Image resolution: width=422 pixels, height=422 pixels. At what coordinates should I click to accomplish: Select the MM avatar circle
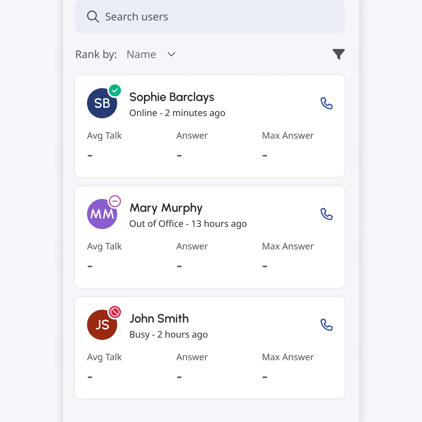tap(101, 215)
